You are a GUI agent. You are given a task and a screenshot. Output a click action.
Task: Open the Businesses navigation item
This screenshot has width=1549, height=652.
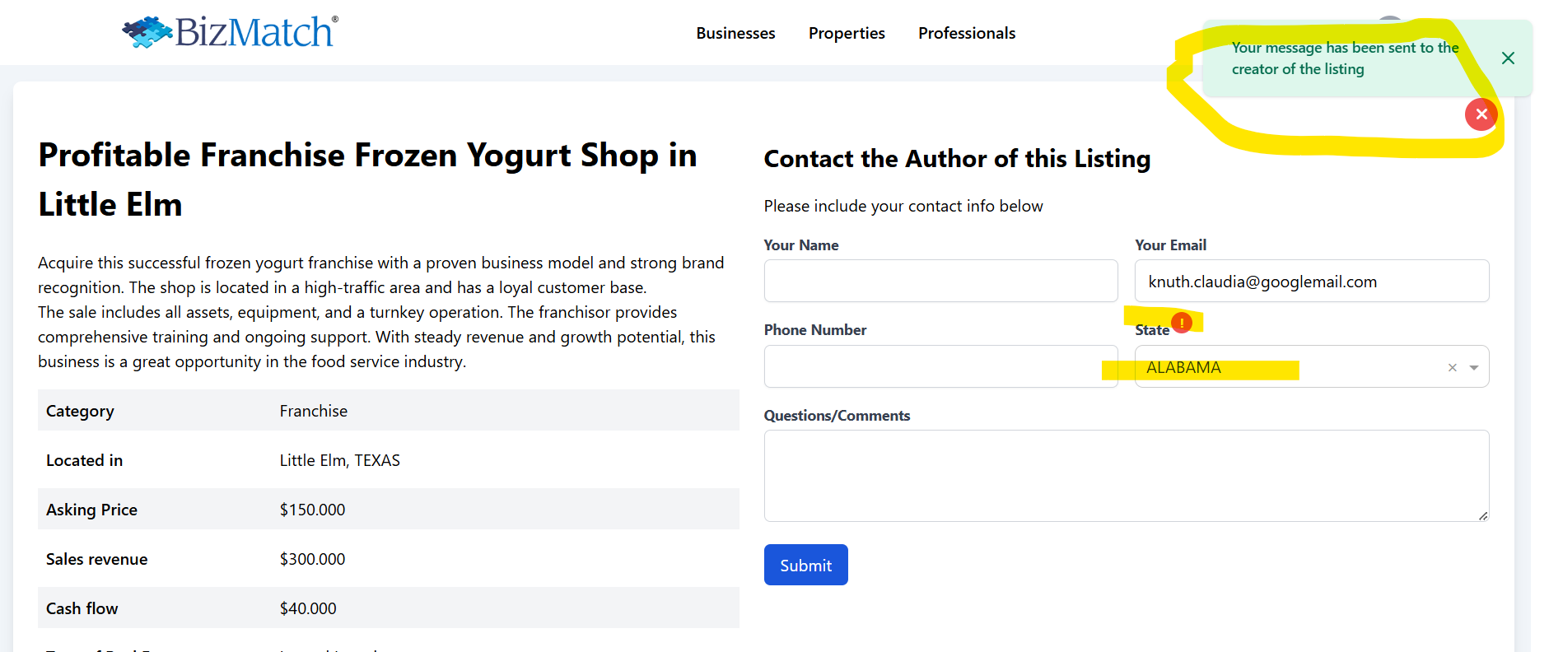point(735,34)
